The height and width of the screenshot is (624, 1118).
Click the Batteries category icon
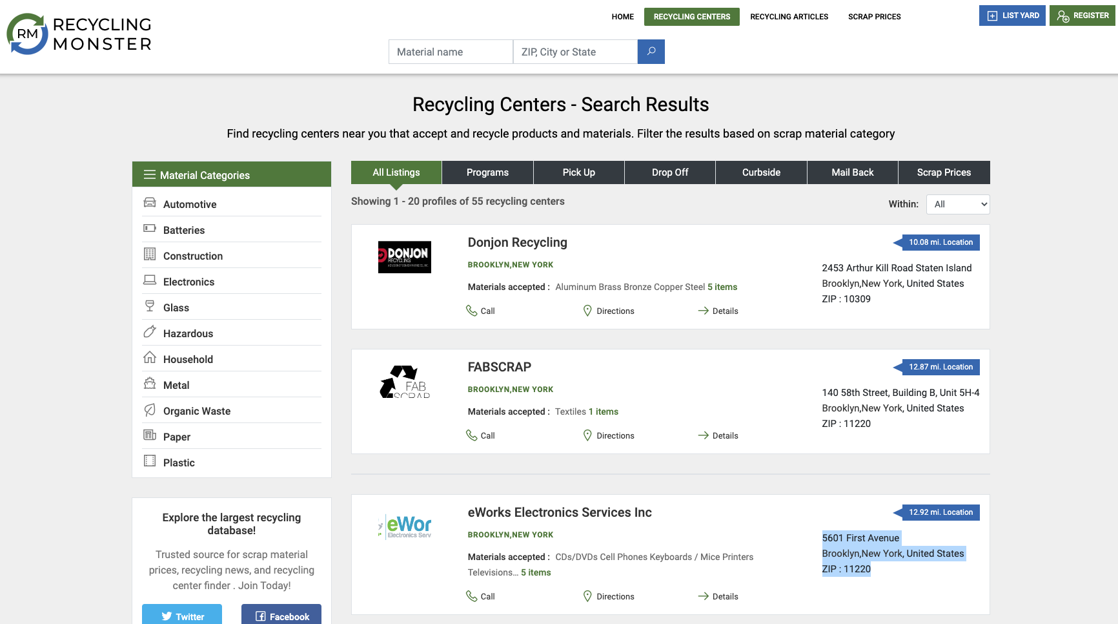tap(150, 229)
